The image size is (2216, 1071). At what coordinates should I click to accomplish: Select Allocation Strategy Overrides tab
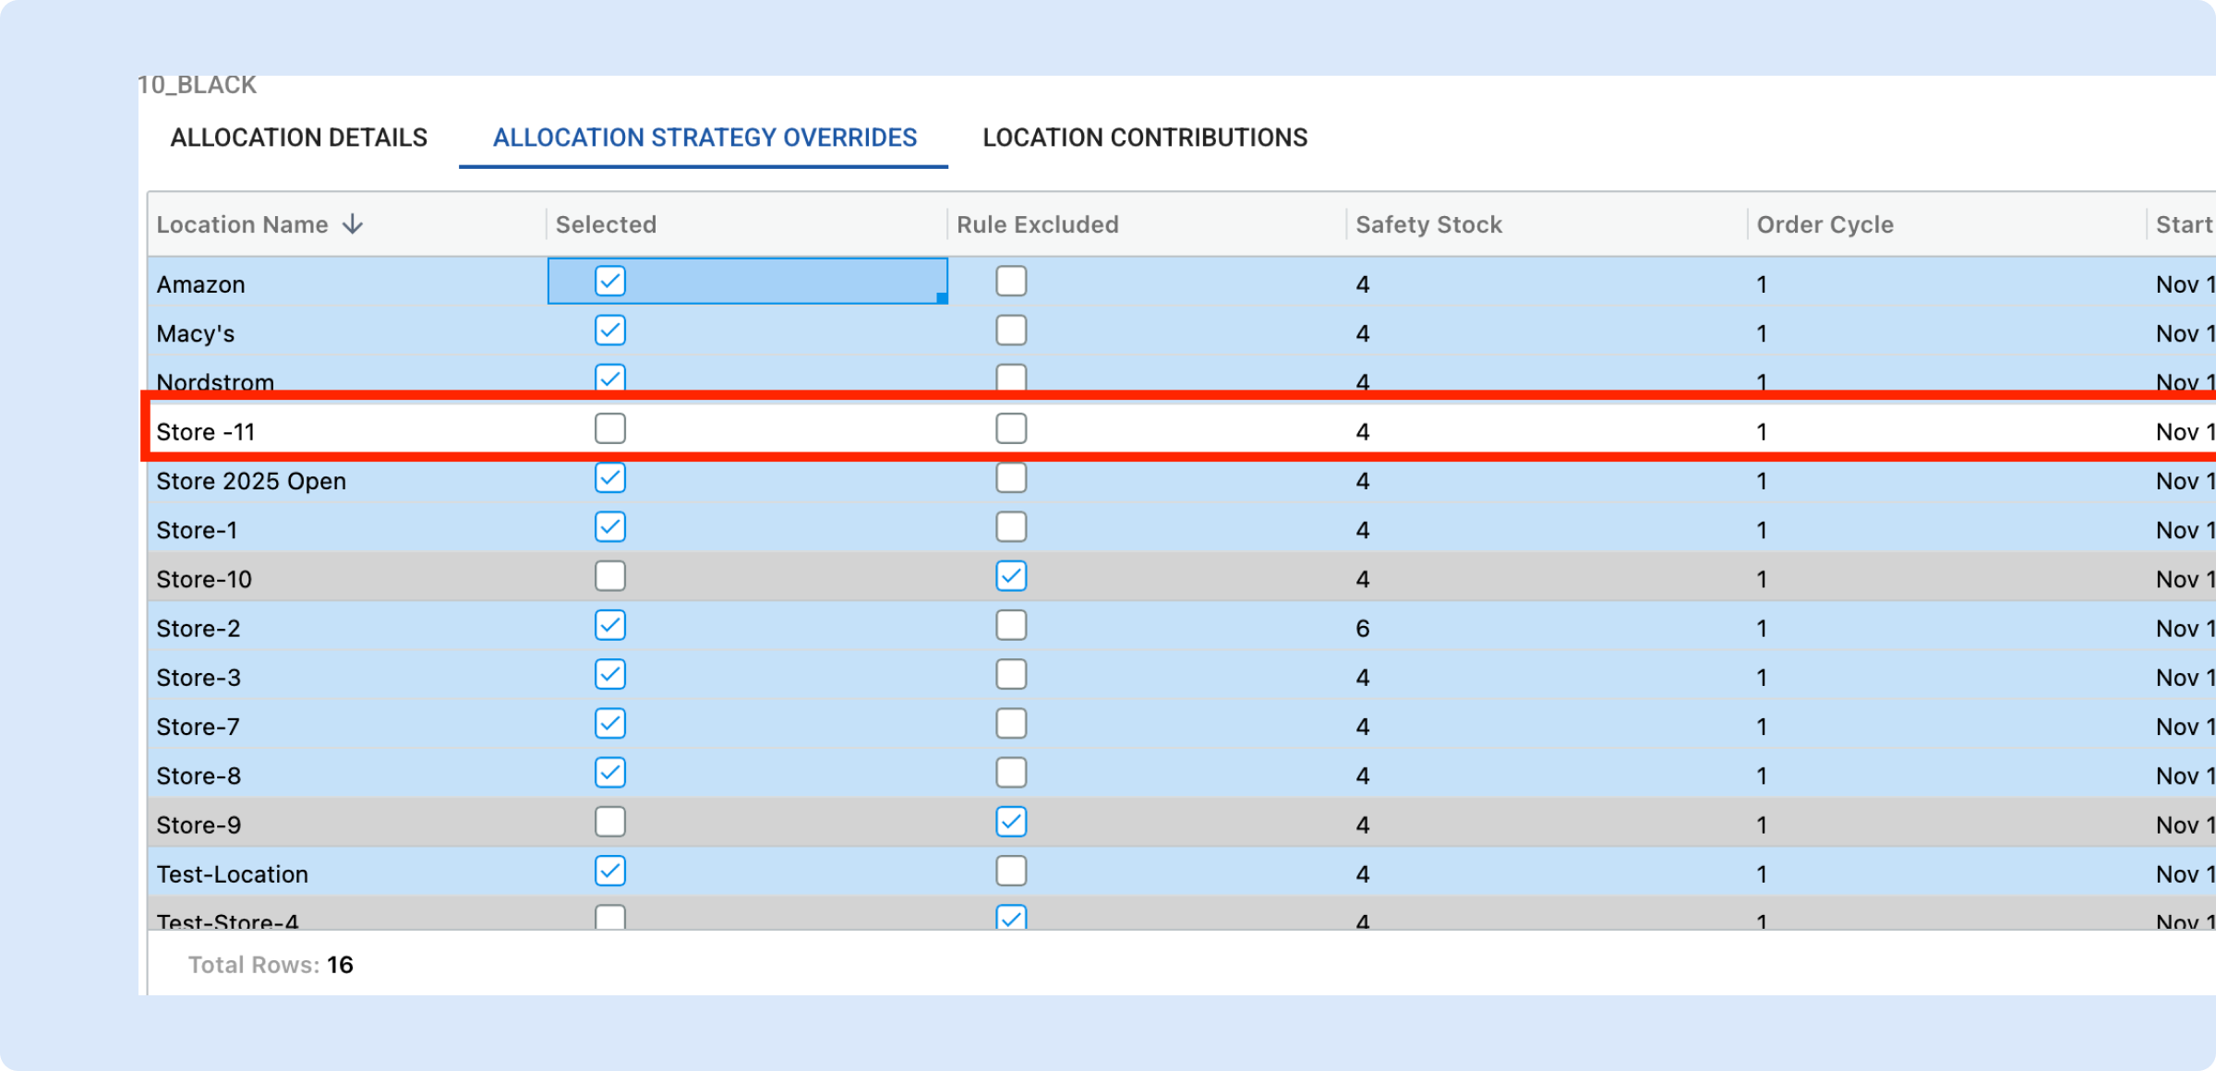705,138
